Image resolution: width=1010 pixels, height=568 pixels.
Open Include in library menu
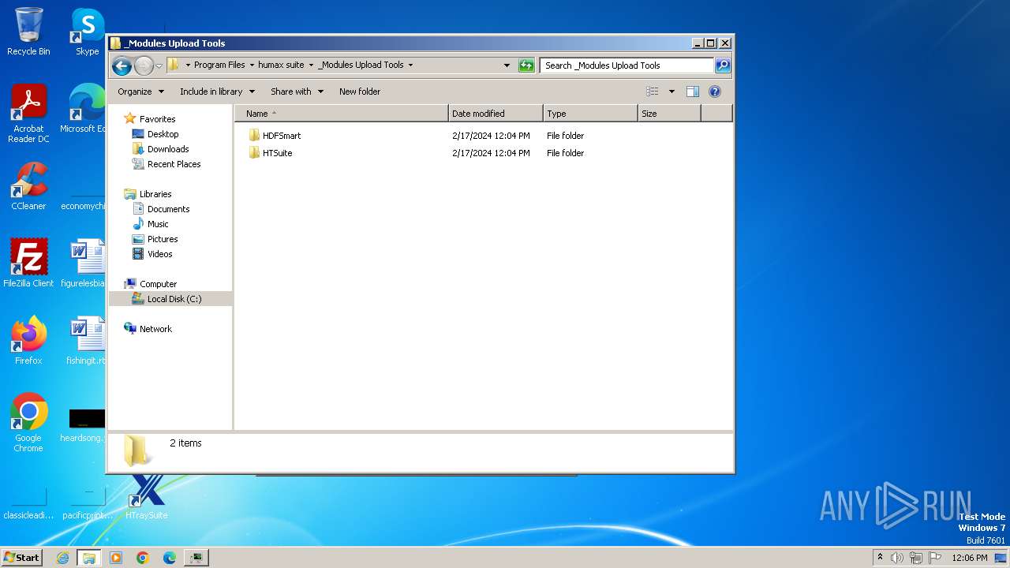click(x=217, y=92)
